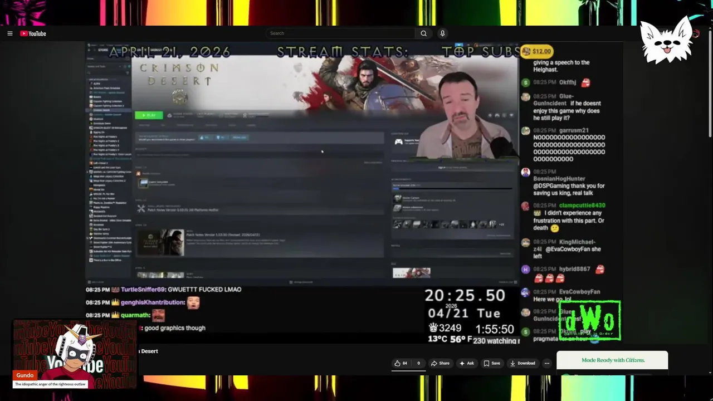Open the Patch Notes 1.03.00 news thumbnail

(161, 243)
